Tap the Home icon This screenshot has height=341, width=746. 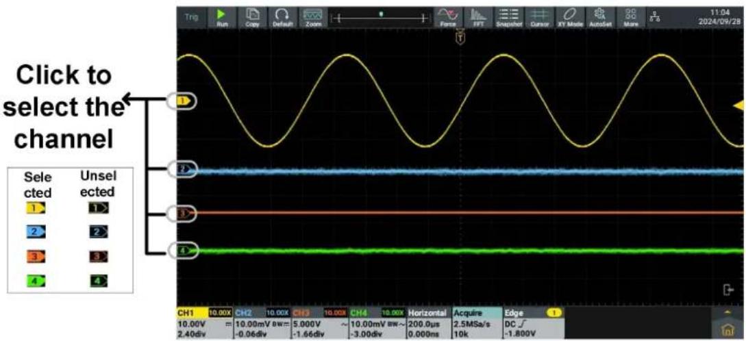tap(728, 329)
